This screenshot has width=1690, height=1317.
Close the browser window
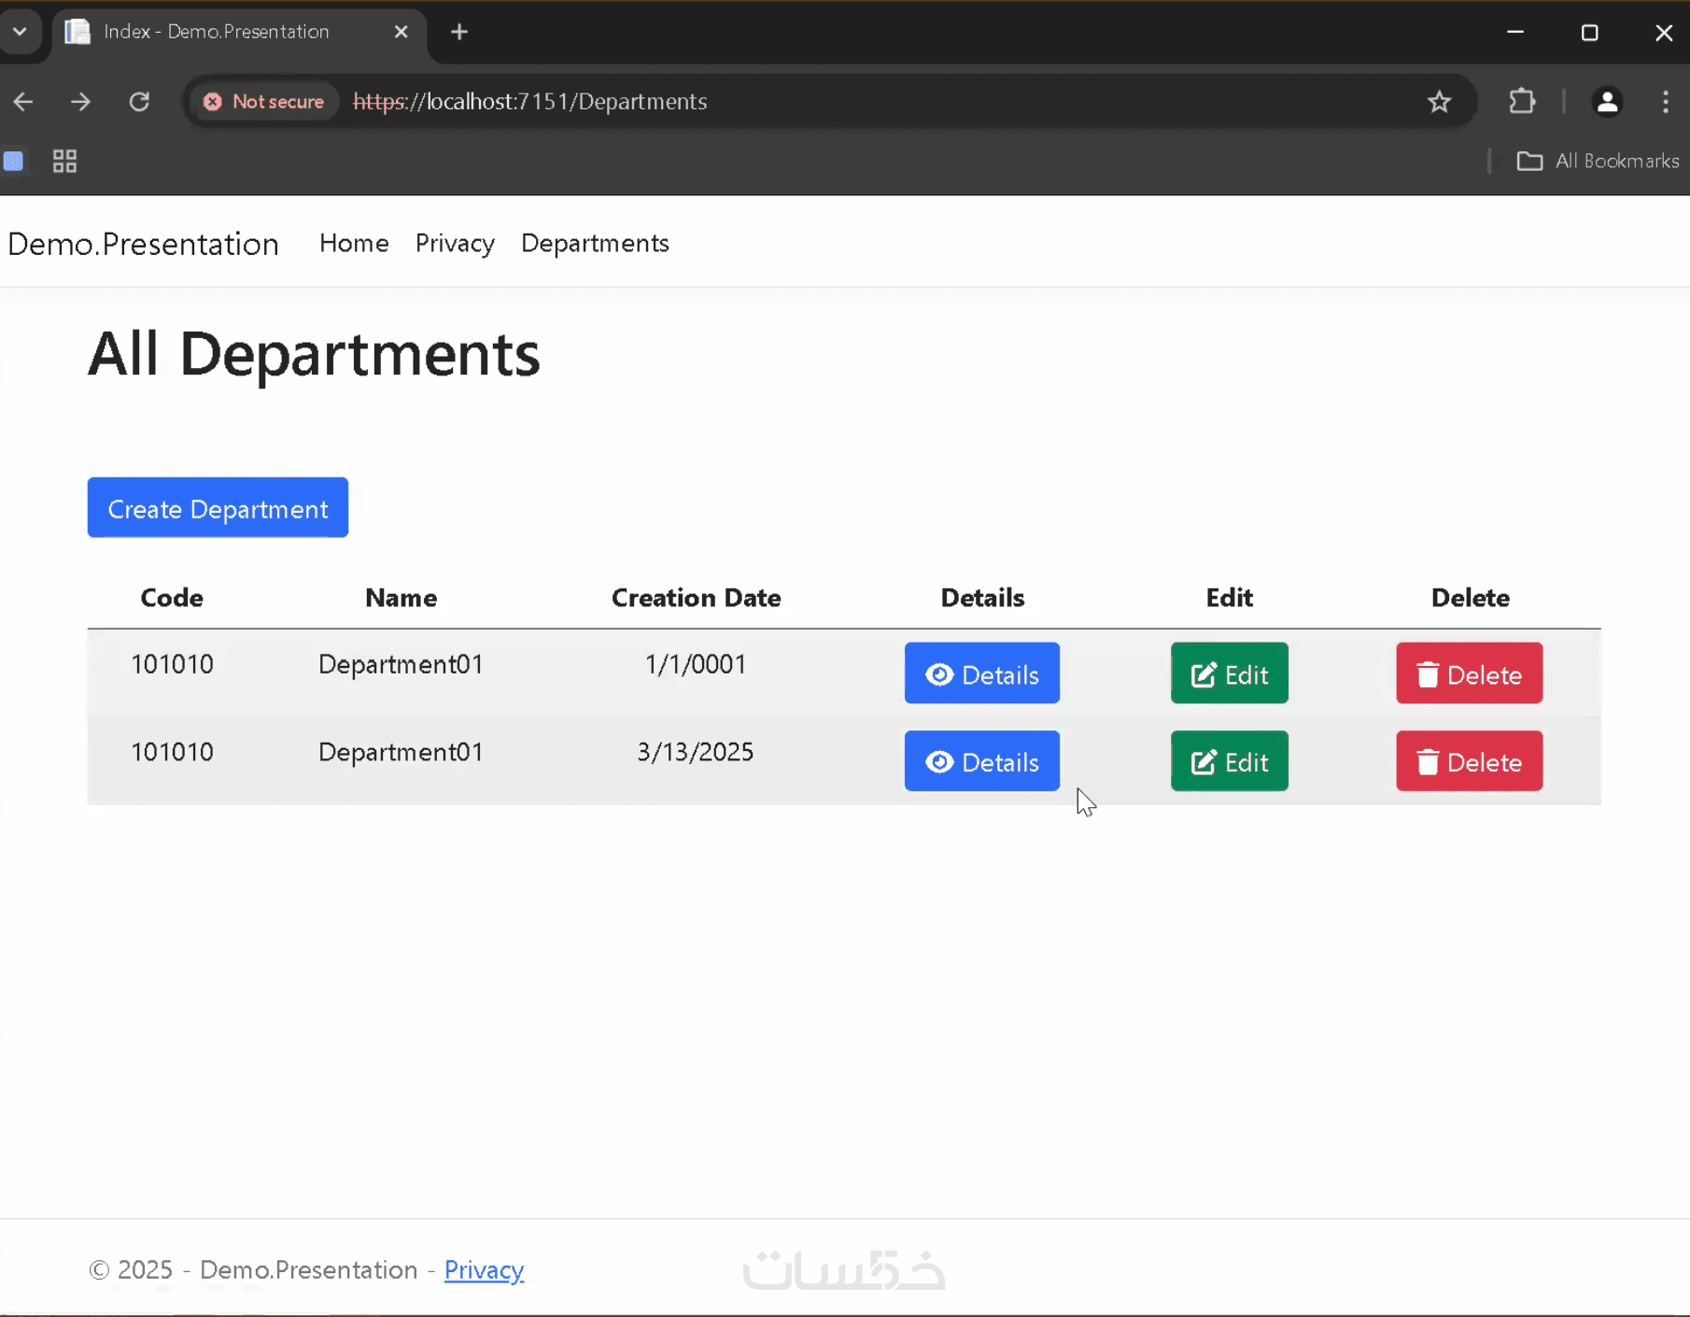pyautogui.click(x=1664, y=33)
